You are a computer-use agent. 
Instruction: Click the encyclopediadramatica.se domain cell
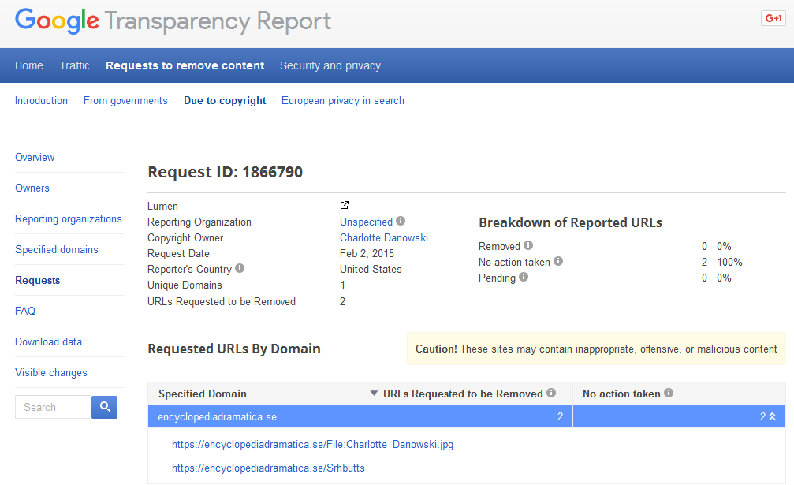254,416
